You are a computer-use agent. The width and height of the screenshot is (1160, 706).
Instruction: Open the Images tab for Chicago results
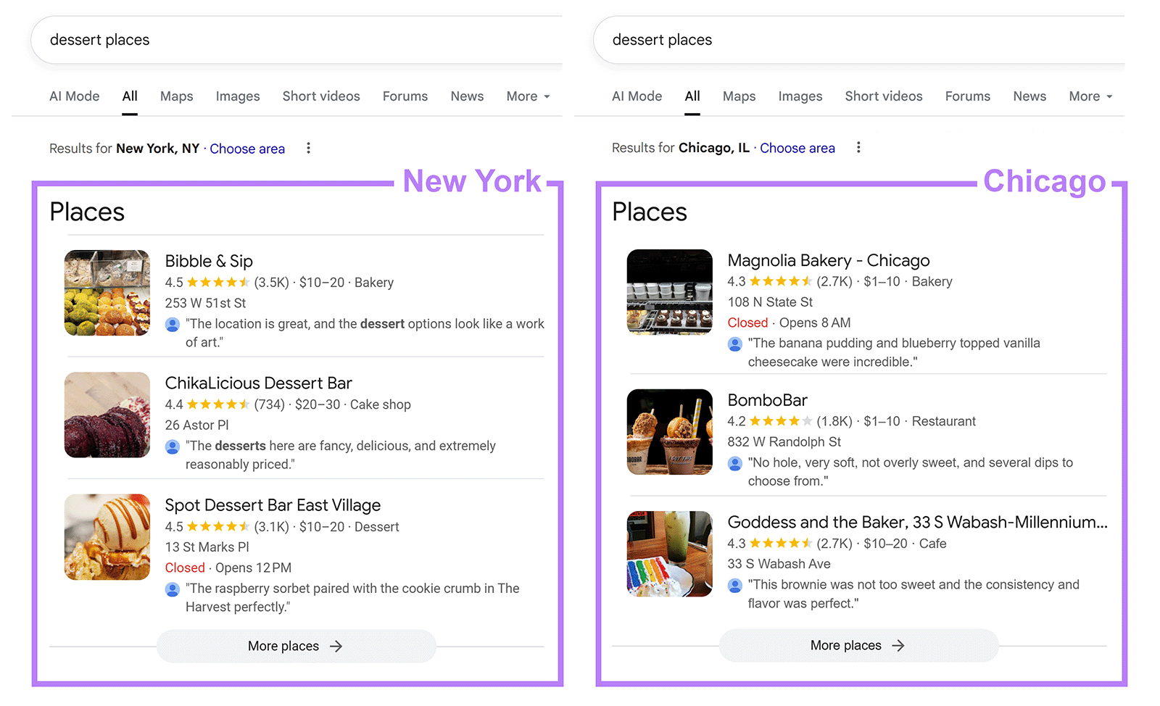(x=800, y=96)
